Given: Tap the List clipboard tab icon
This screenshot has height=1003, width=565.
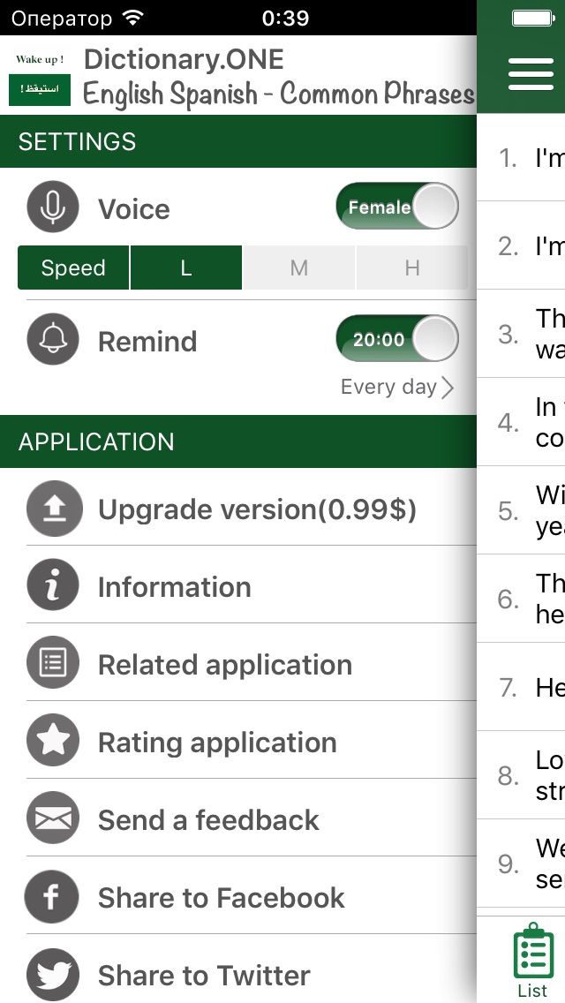Looking at the screenshot, I should click(x=532, y=960).
